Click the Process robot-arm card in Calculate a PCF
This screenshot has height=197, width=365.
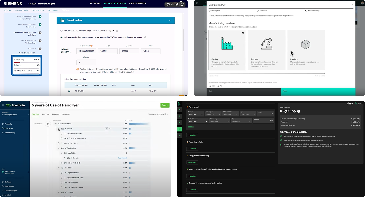pyautogui.click(x=267, y=50)
